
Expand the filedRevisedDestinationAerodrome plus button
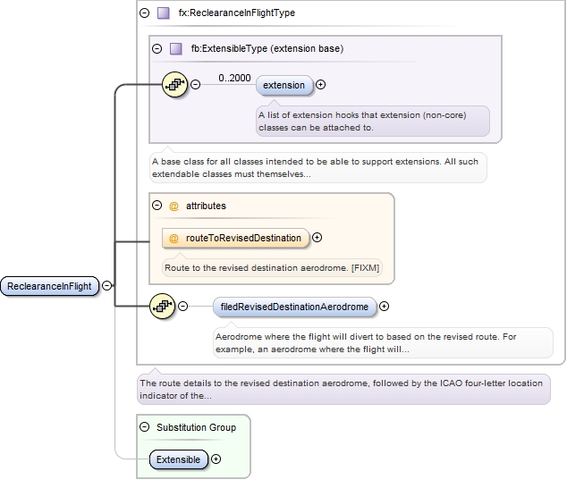pyautogui.click(x=385, y=307)
